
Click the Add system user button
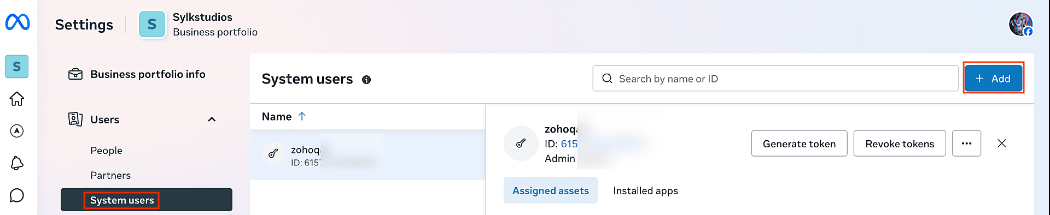(993, 79)
